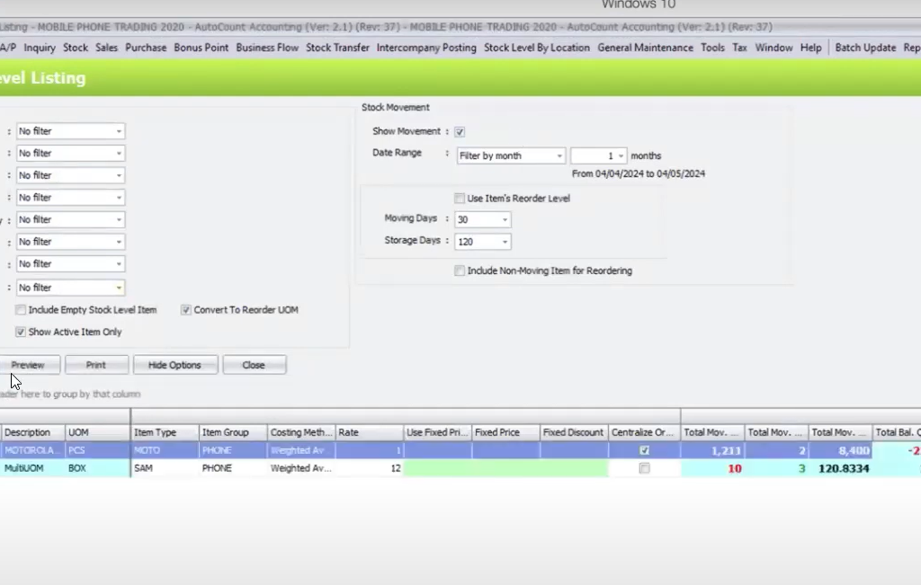Image resolution: width=921 pixels, height=585 pixels.
Task: Click the Batch Update menu item
Action: pyautogui.click(x=865, y=48)
